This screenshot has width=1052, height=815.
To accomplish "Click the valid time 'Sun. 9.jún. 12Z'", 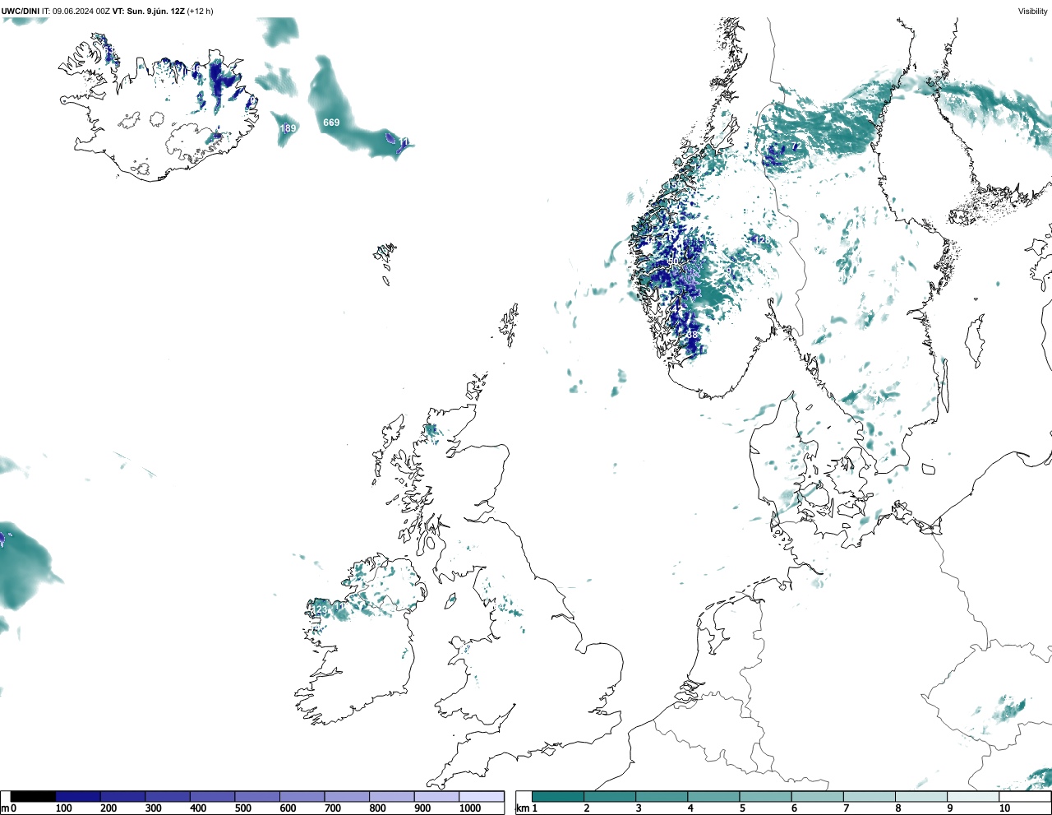I will click(x=156, y=12).
